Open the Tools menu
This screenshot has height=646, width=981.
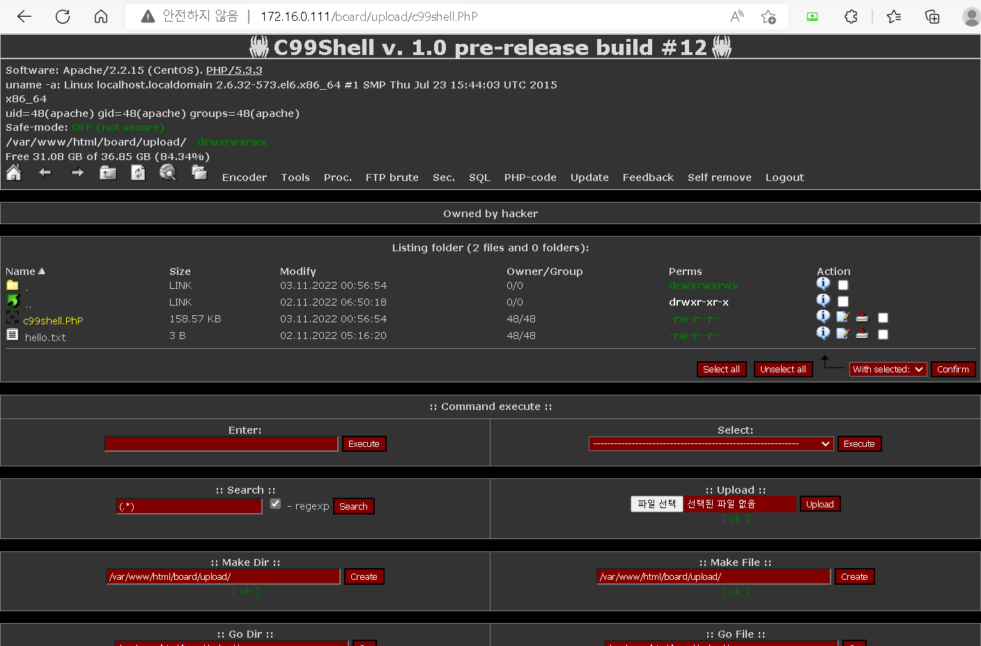(295, 178)
